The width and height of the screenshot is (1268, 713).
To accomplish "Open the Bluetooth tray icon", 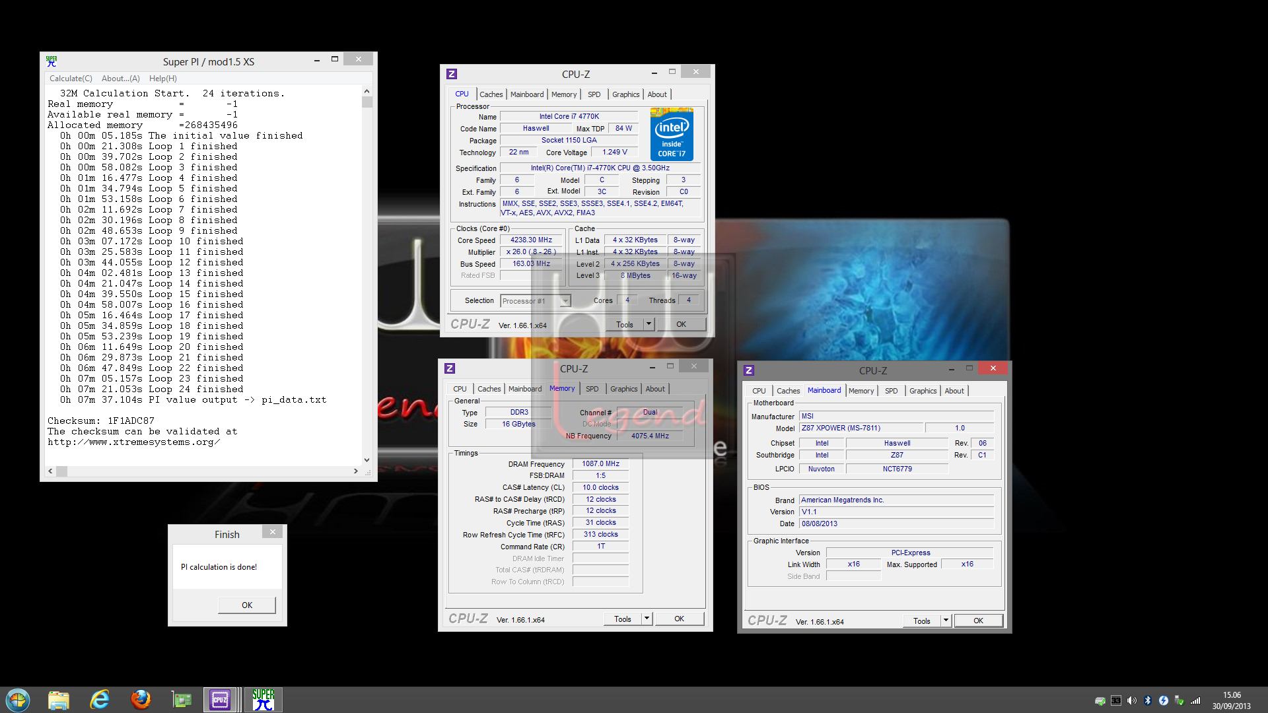I will [x=1148, y=701].
